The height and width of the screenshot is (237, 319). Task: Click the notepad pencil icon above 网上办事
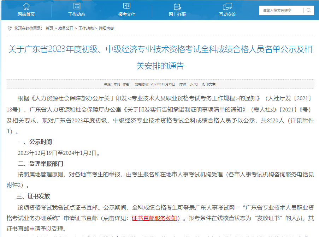[x=177, y=6]
